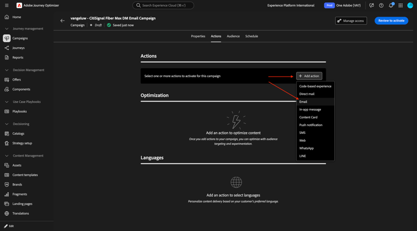Switch to the Actions tab
Image resolution: width=417 pixels, height=231 pixels.
point(216,36)
